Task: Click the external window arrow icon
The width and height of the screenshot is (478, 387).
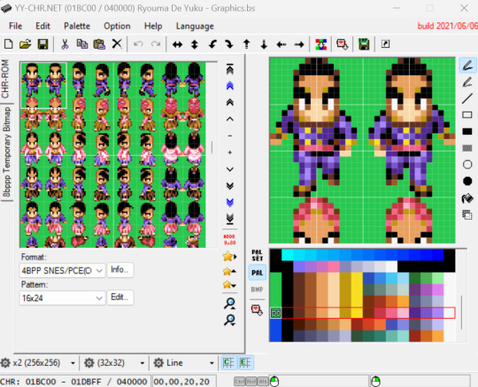Action: tap(385, 44)
